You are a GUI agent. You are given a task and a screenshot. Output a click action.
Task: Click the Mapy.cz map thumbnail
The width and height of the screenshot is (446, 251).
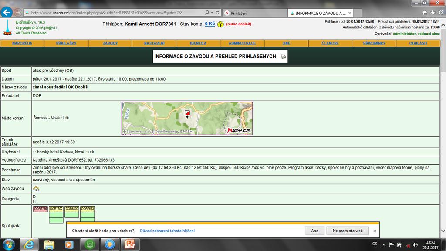click(x=187, y=119)
